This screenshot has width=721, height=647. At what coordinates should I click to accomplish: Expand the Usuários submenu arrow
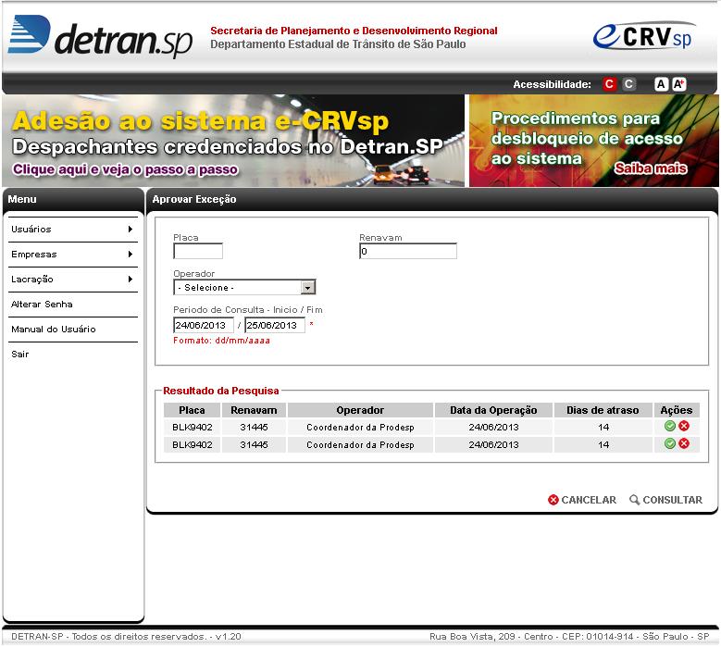131,229
